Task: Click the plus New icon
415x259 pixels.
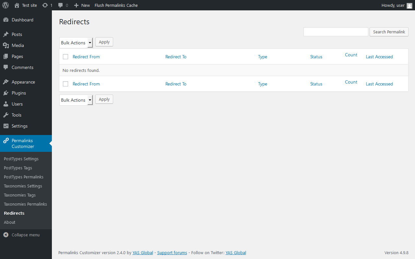Action: pyautogui.click(x=76, y=5)
